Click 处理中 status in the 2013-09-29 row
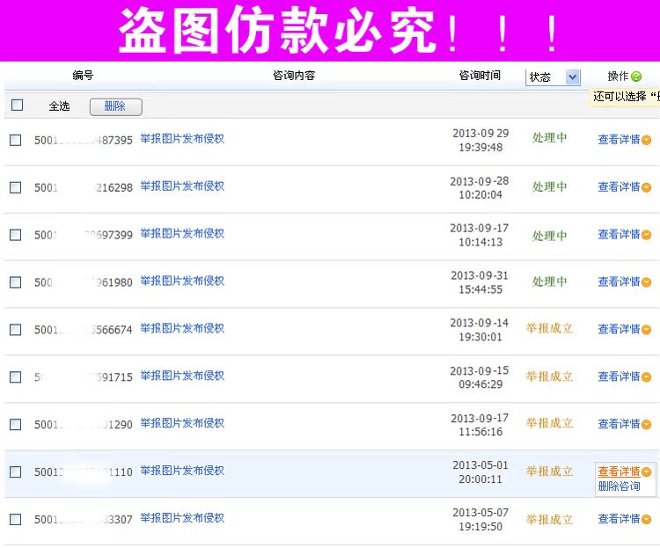The width and height of the screenshot is (660, 548). pos(549,137)
